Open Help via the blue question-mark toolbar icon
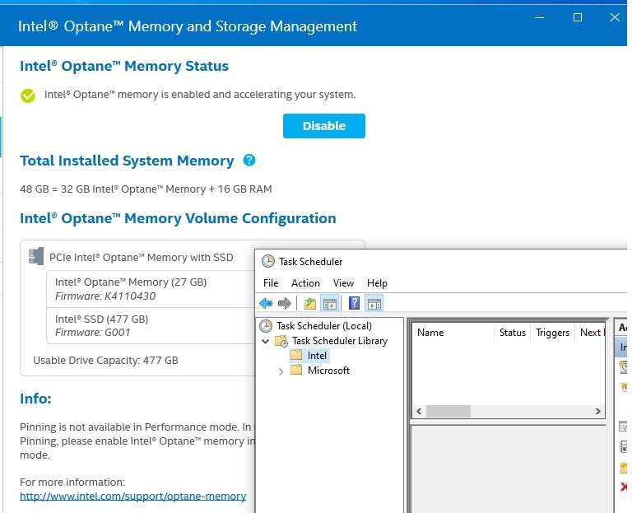 (x=354, y=303)
